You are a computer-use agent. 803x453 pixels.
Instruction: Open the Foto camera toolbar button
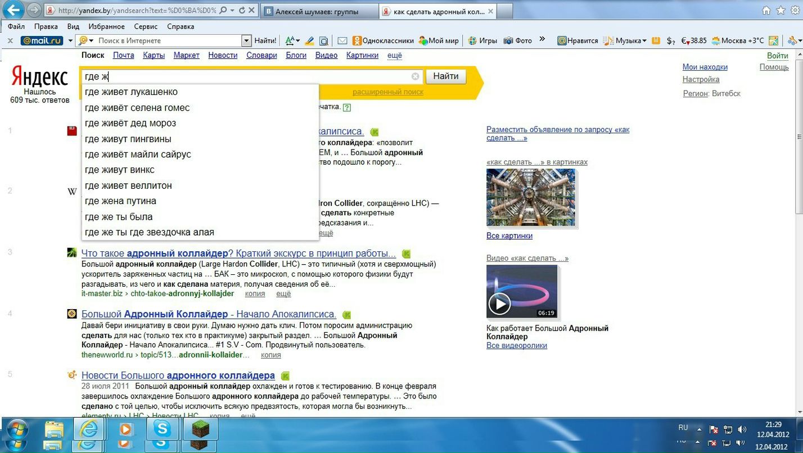click(517, 40)
